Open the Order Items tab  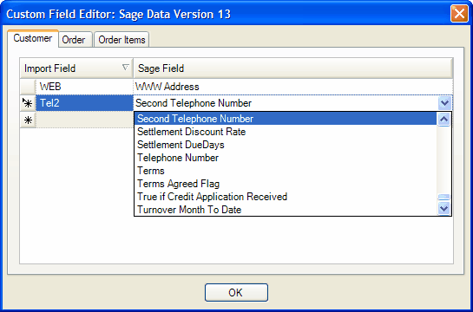point(122,40)
